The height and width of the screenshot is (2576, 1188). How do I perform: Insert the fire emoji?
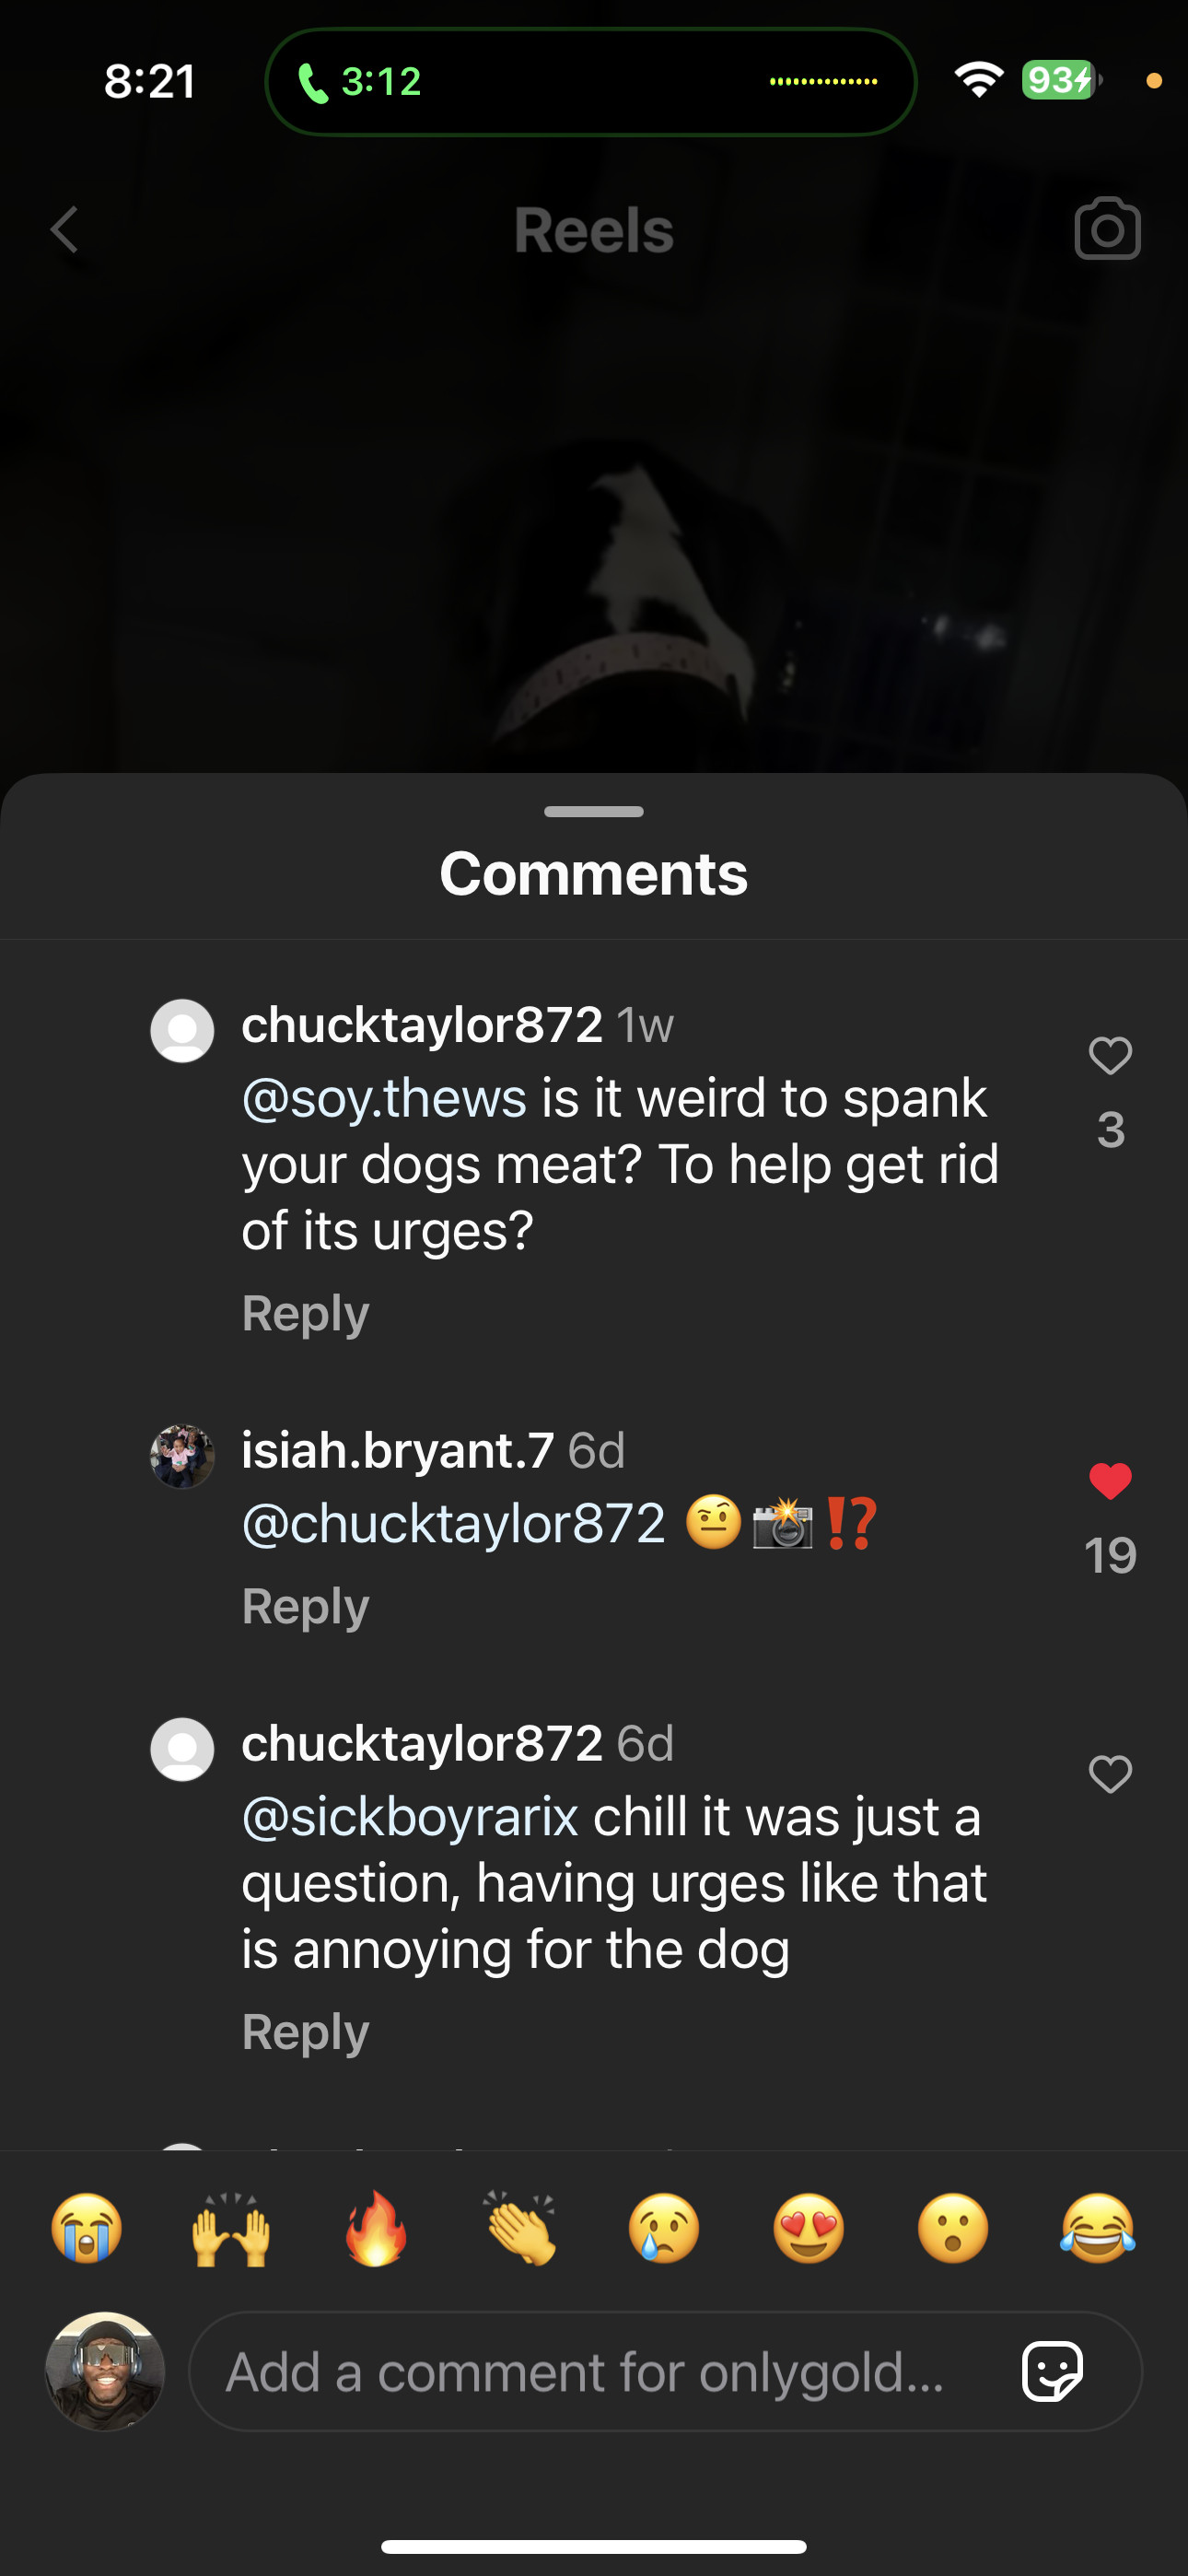tap(376, 2229)
